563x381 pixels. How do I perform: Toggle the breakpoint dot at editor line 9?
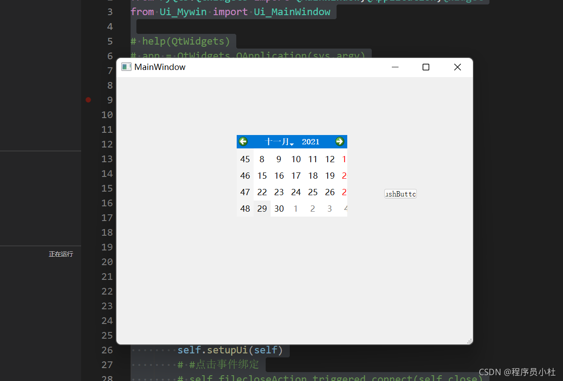(88, 100)
